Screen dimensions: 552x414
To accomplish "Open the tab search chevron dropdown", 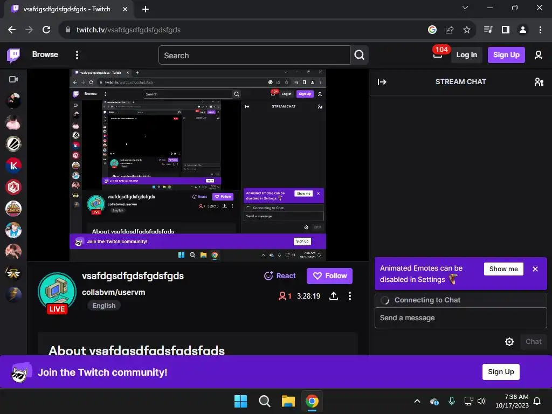I will click(x=465, y=8).
